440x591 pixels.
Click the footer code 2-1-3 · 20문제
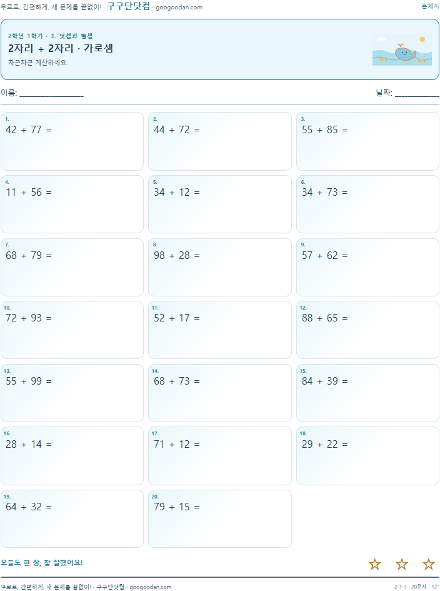coord(411,587)
